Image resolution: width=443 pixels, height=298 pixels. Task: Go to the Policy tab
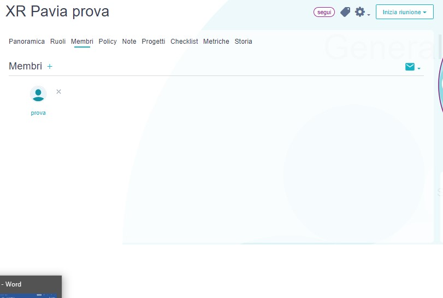pos(108,42)
